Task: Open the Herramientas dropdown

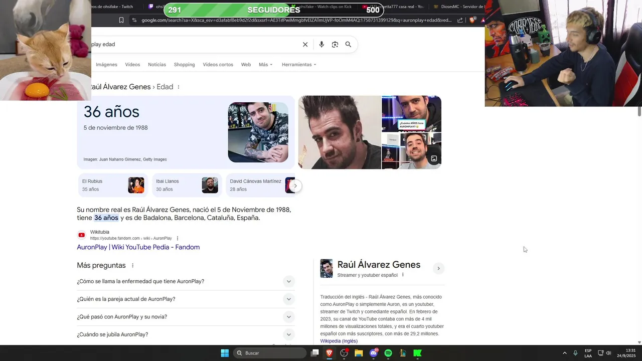Action: tap(299, 65)
